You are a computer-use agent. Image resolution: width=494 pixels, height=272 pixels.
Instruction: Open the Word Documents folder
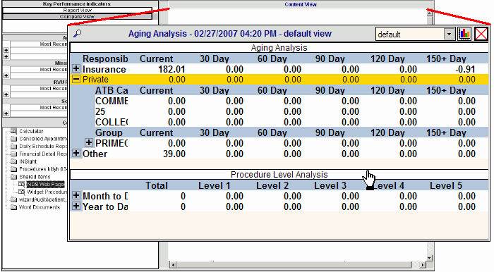[x=40, y=207]
